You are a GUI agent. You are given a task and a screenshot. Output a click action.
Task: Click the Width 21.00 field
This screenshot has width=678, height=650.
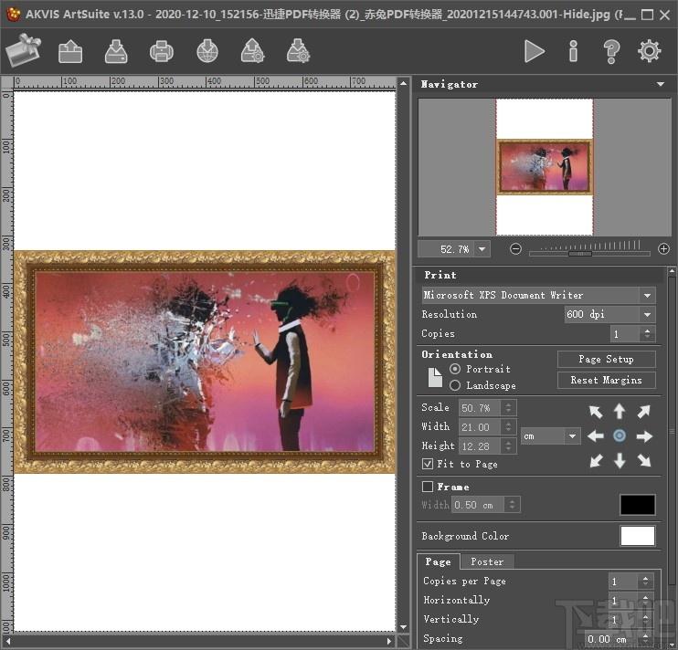(x=479, y=426)
